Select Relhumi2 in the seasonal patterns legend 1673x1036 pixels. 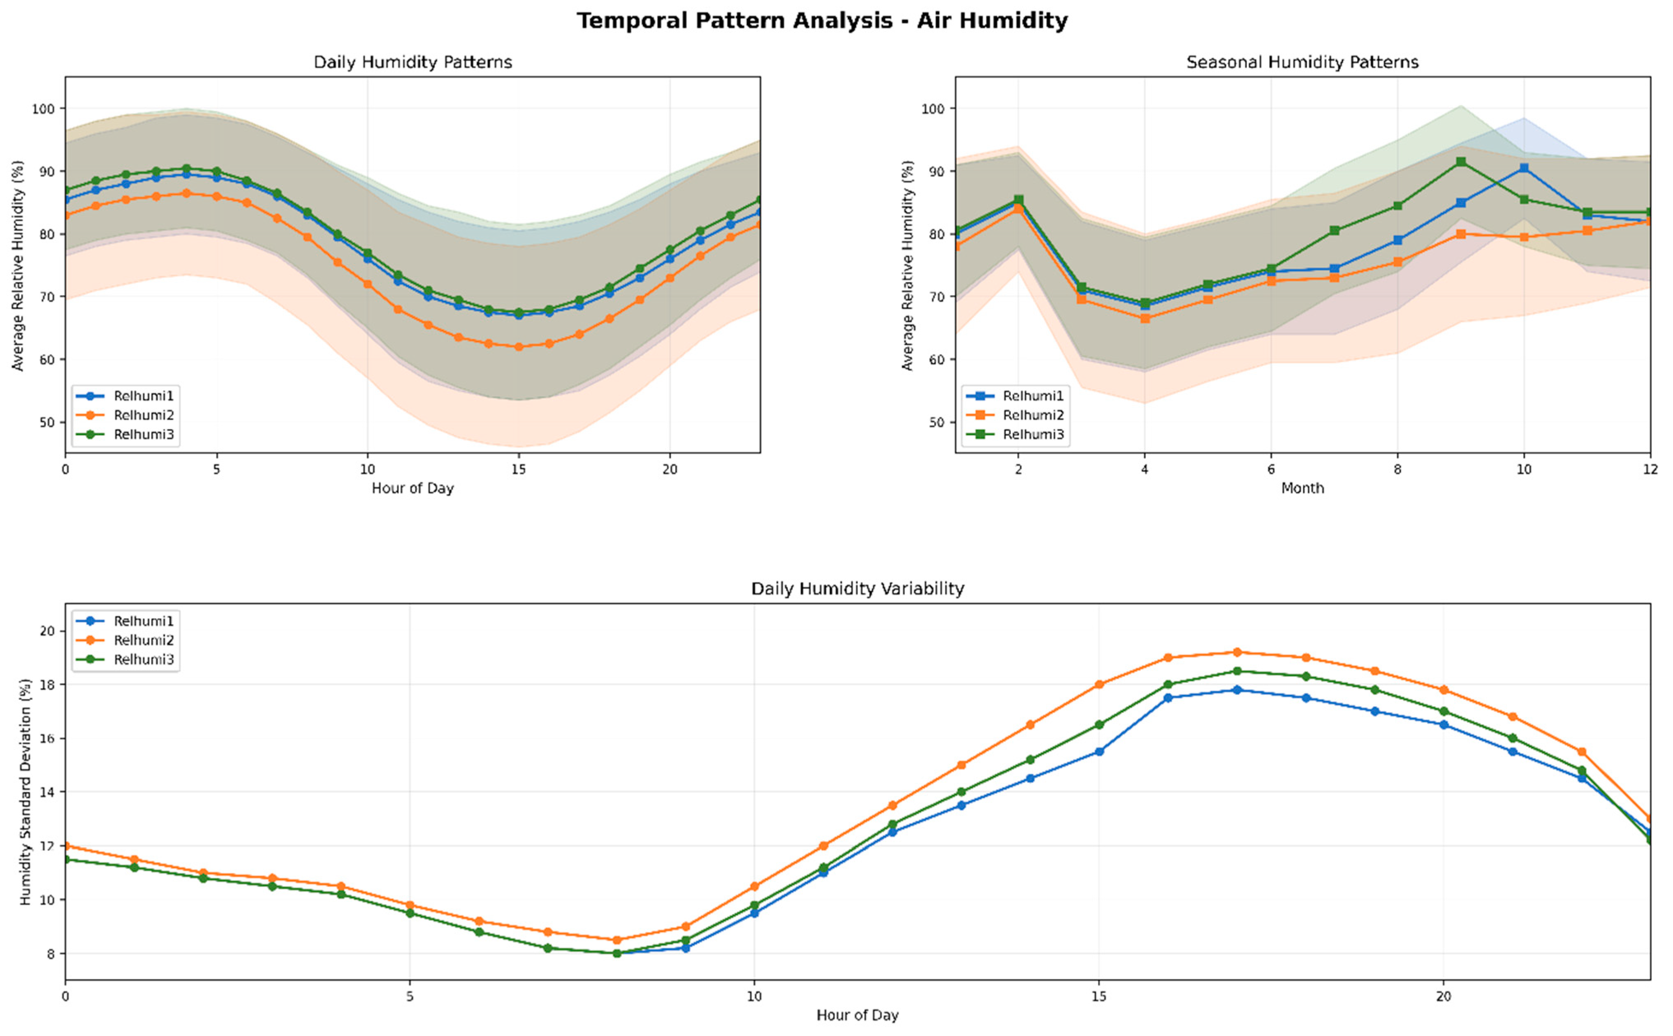1033,415
